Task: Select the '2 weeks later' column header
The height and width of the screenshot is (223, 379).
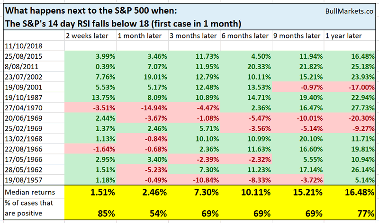Action: [89, 36]
